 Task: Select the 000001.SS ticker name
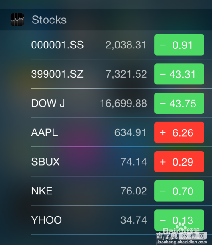click(x=57, y=45)
